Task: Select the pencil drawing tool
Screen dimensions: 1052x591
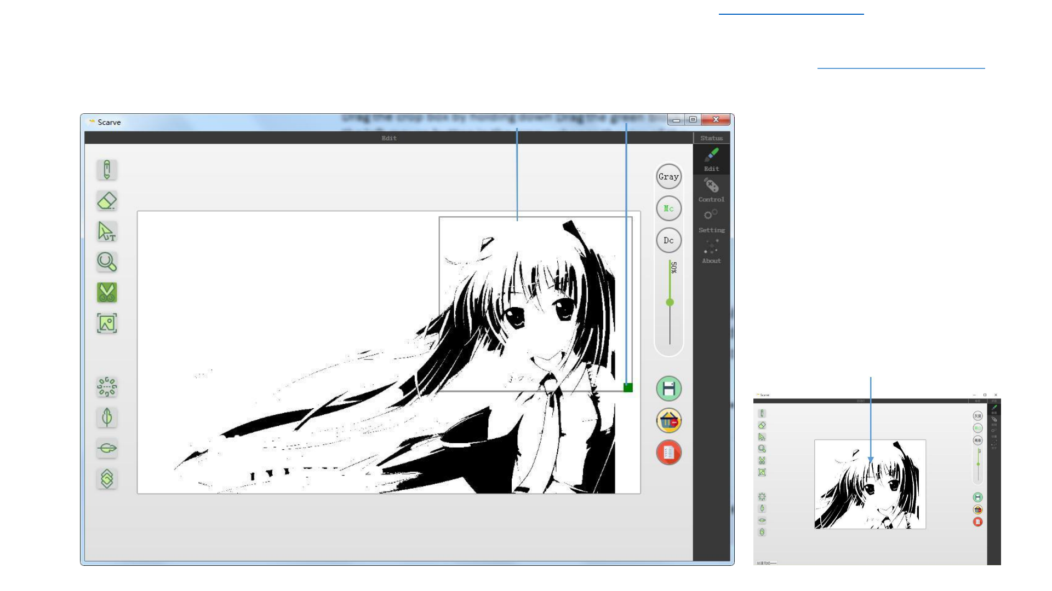Action: pyautogui.click(x=107, y=170)
